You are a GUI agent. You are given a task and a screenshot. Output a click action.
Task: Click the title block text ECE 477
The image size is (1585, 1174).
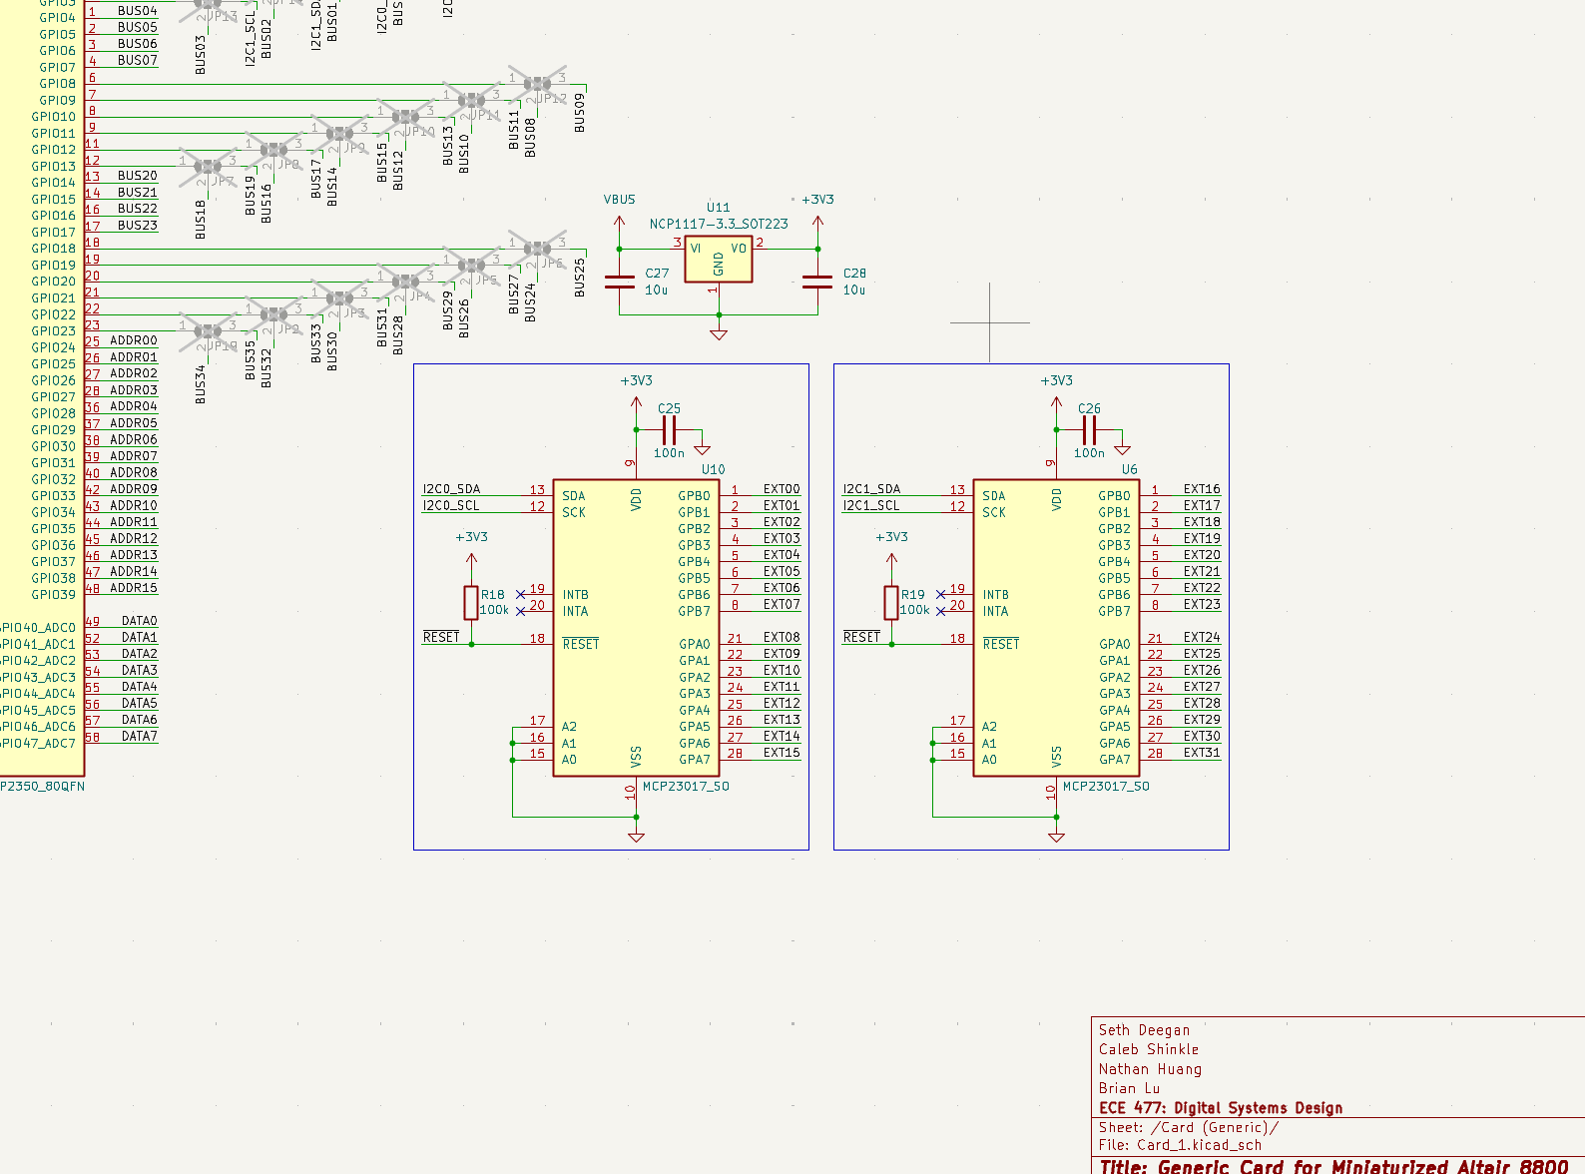(x=1220, y=1108)
